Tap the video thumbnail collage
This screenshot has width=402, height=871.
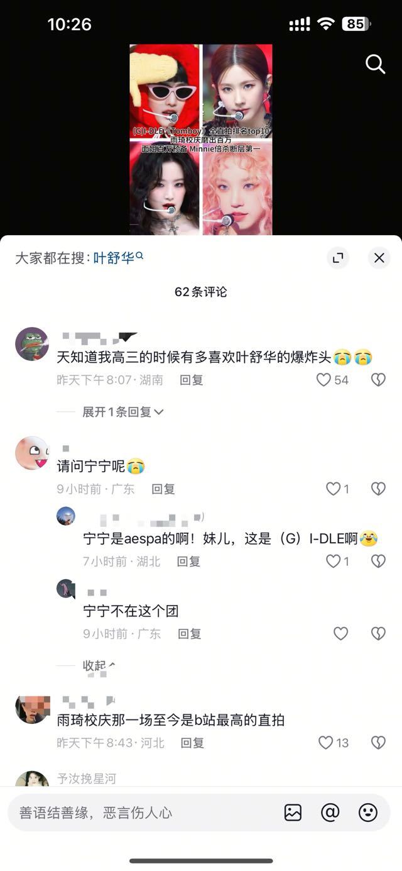[x=201, y=140]
